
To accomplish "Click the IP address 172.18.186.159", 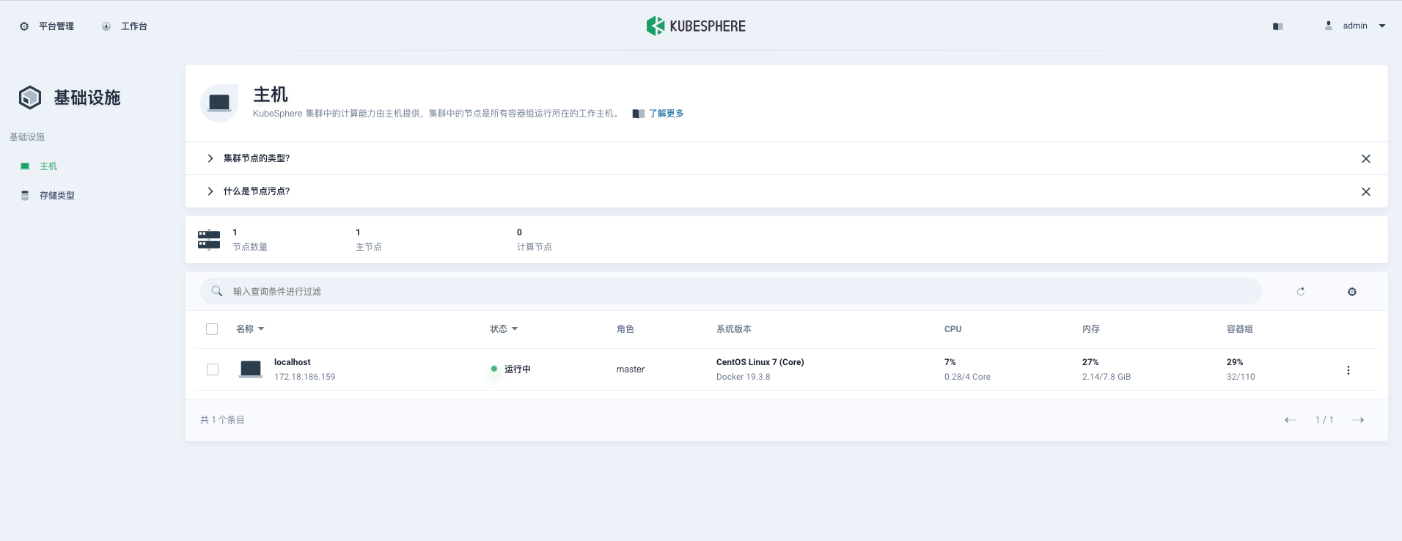I will [305, 377].
